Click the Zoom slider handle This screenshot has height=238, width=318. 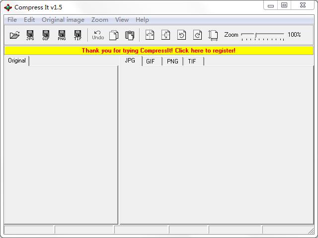tap(255, 35)
